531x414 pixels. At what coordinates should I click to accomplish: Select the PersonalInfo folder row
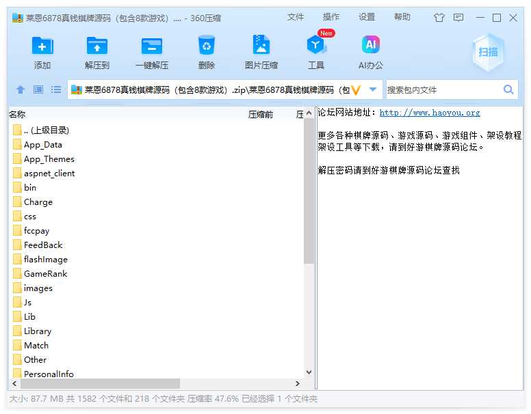(157, 374)
